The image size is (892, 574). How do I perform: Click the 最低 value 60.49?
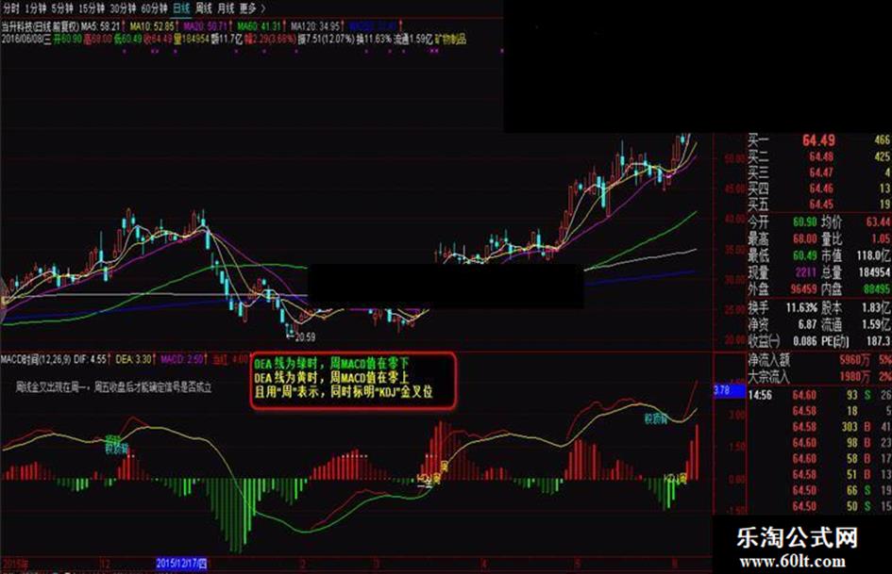tap(805, 255)
